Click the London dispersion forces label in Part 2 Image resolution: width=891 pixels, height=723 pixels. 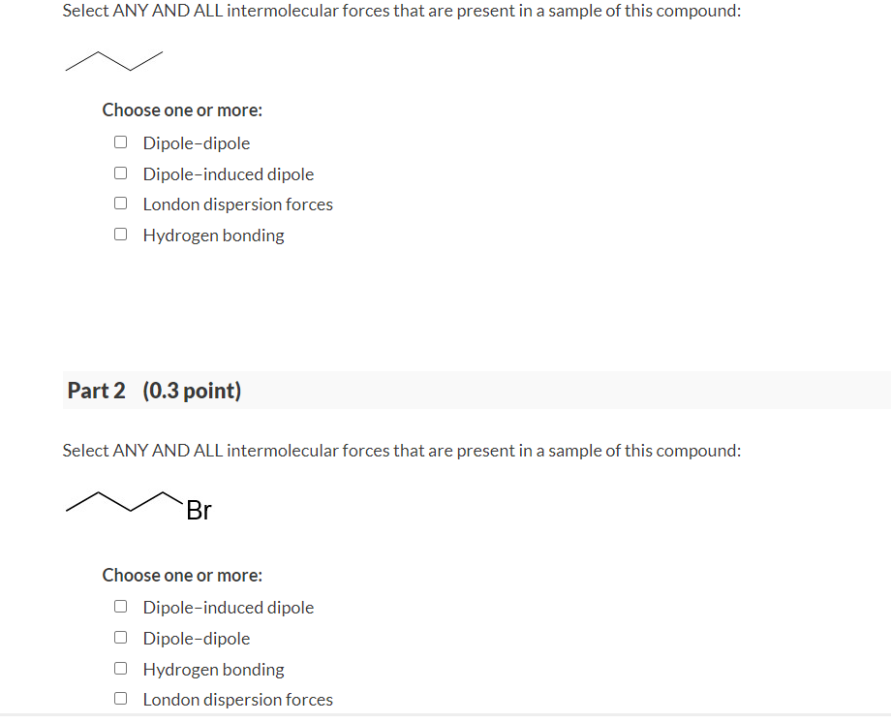coord(237,699)
